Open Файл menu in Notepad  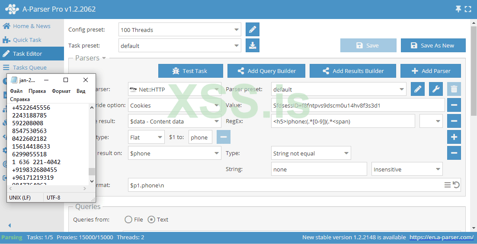click(16, 91)
